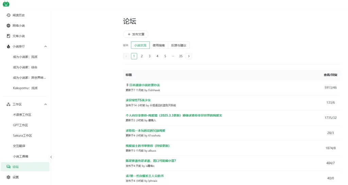Collapse the sidebar with the arrow handle
Viewport: 348px width, 185px height.
51,157
